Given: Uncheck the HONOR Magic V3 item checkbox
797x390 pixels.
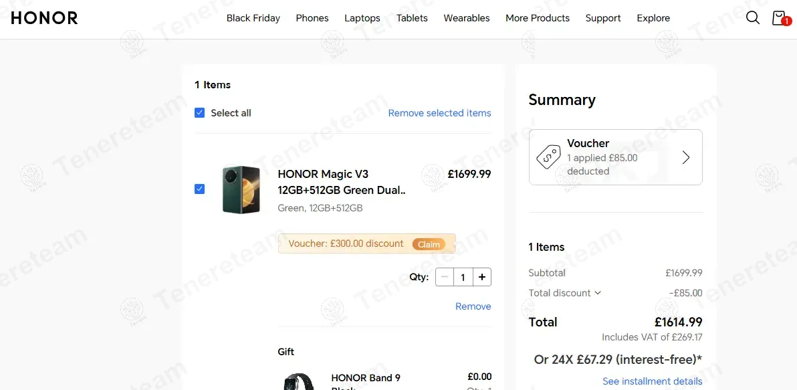Looking at the screenshot, I should (x=199, y=189).
